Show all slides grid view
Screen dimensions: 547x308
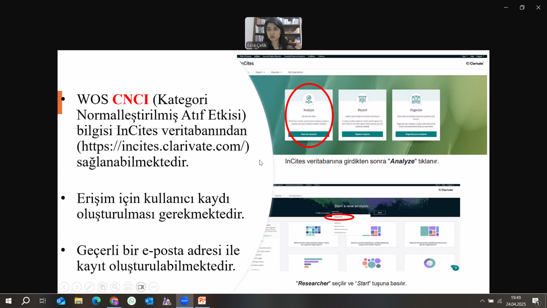[x=102, y=287]
